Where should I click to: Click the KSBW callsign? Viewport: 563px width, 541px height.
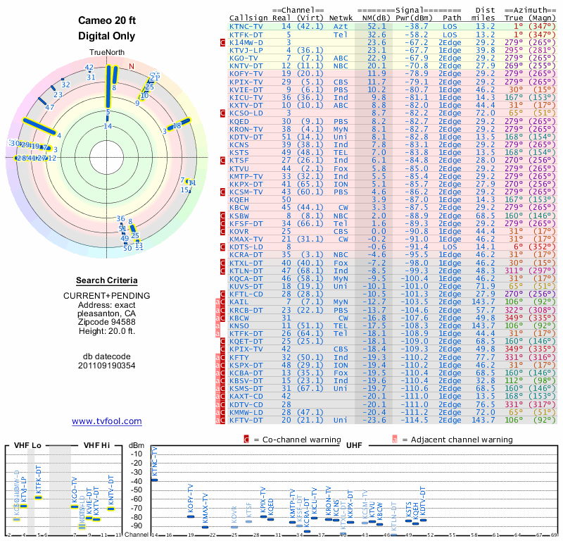click(x=239, y=216)
